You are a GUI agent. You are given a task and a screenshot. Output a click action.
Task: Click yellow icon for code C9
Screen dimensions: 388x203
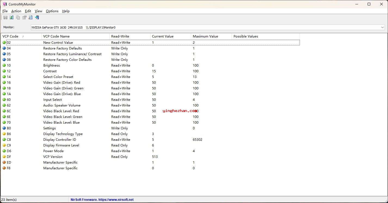(x=4, y=145)
